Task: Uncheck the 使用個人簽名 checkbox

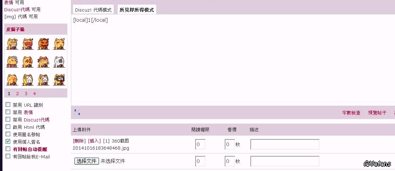Action: click(x=8, y=142)
